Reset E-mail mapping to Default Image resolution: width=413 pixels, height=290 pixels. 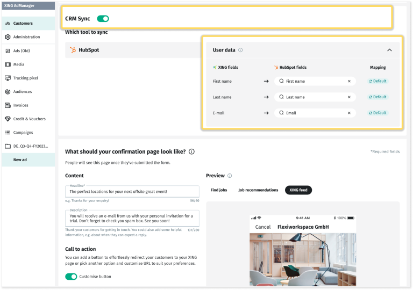[378, 113]
